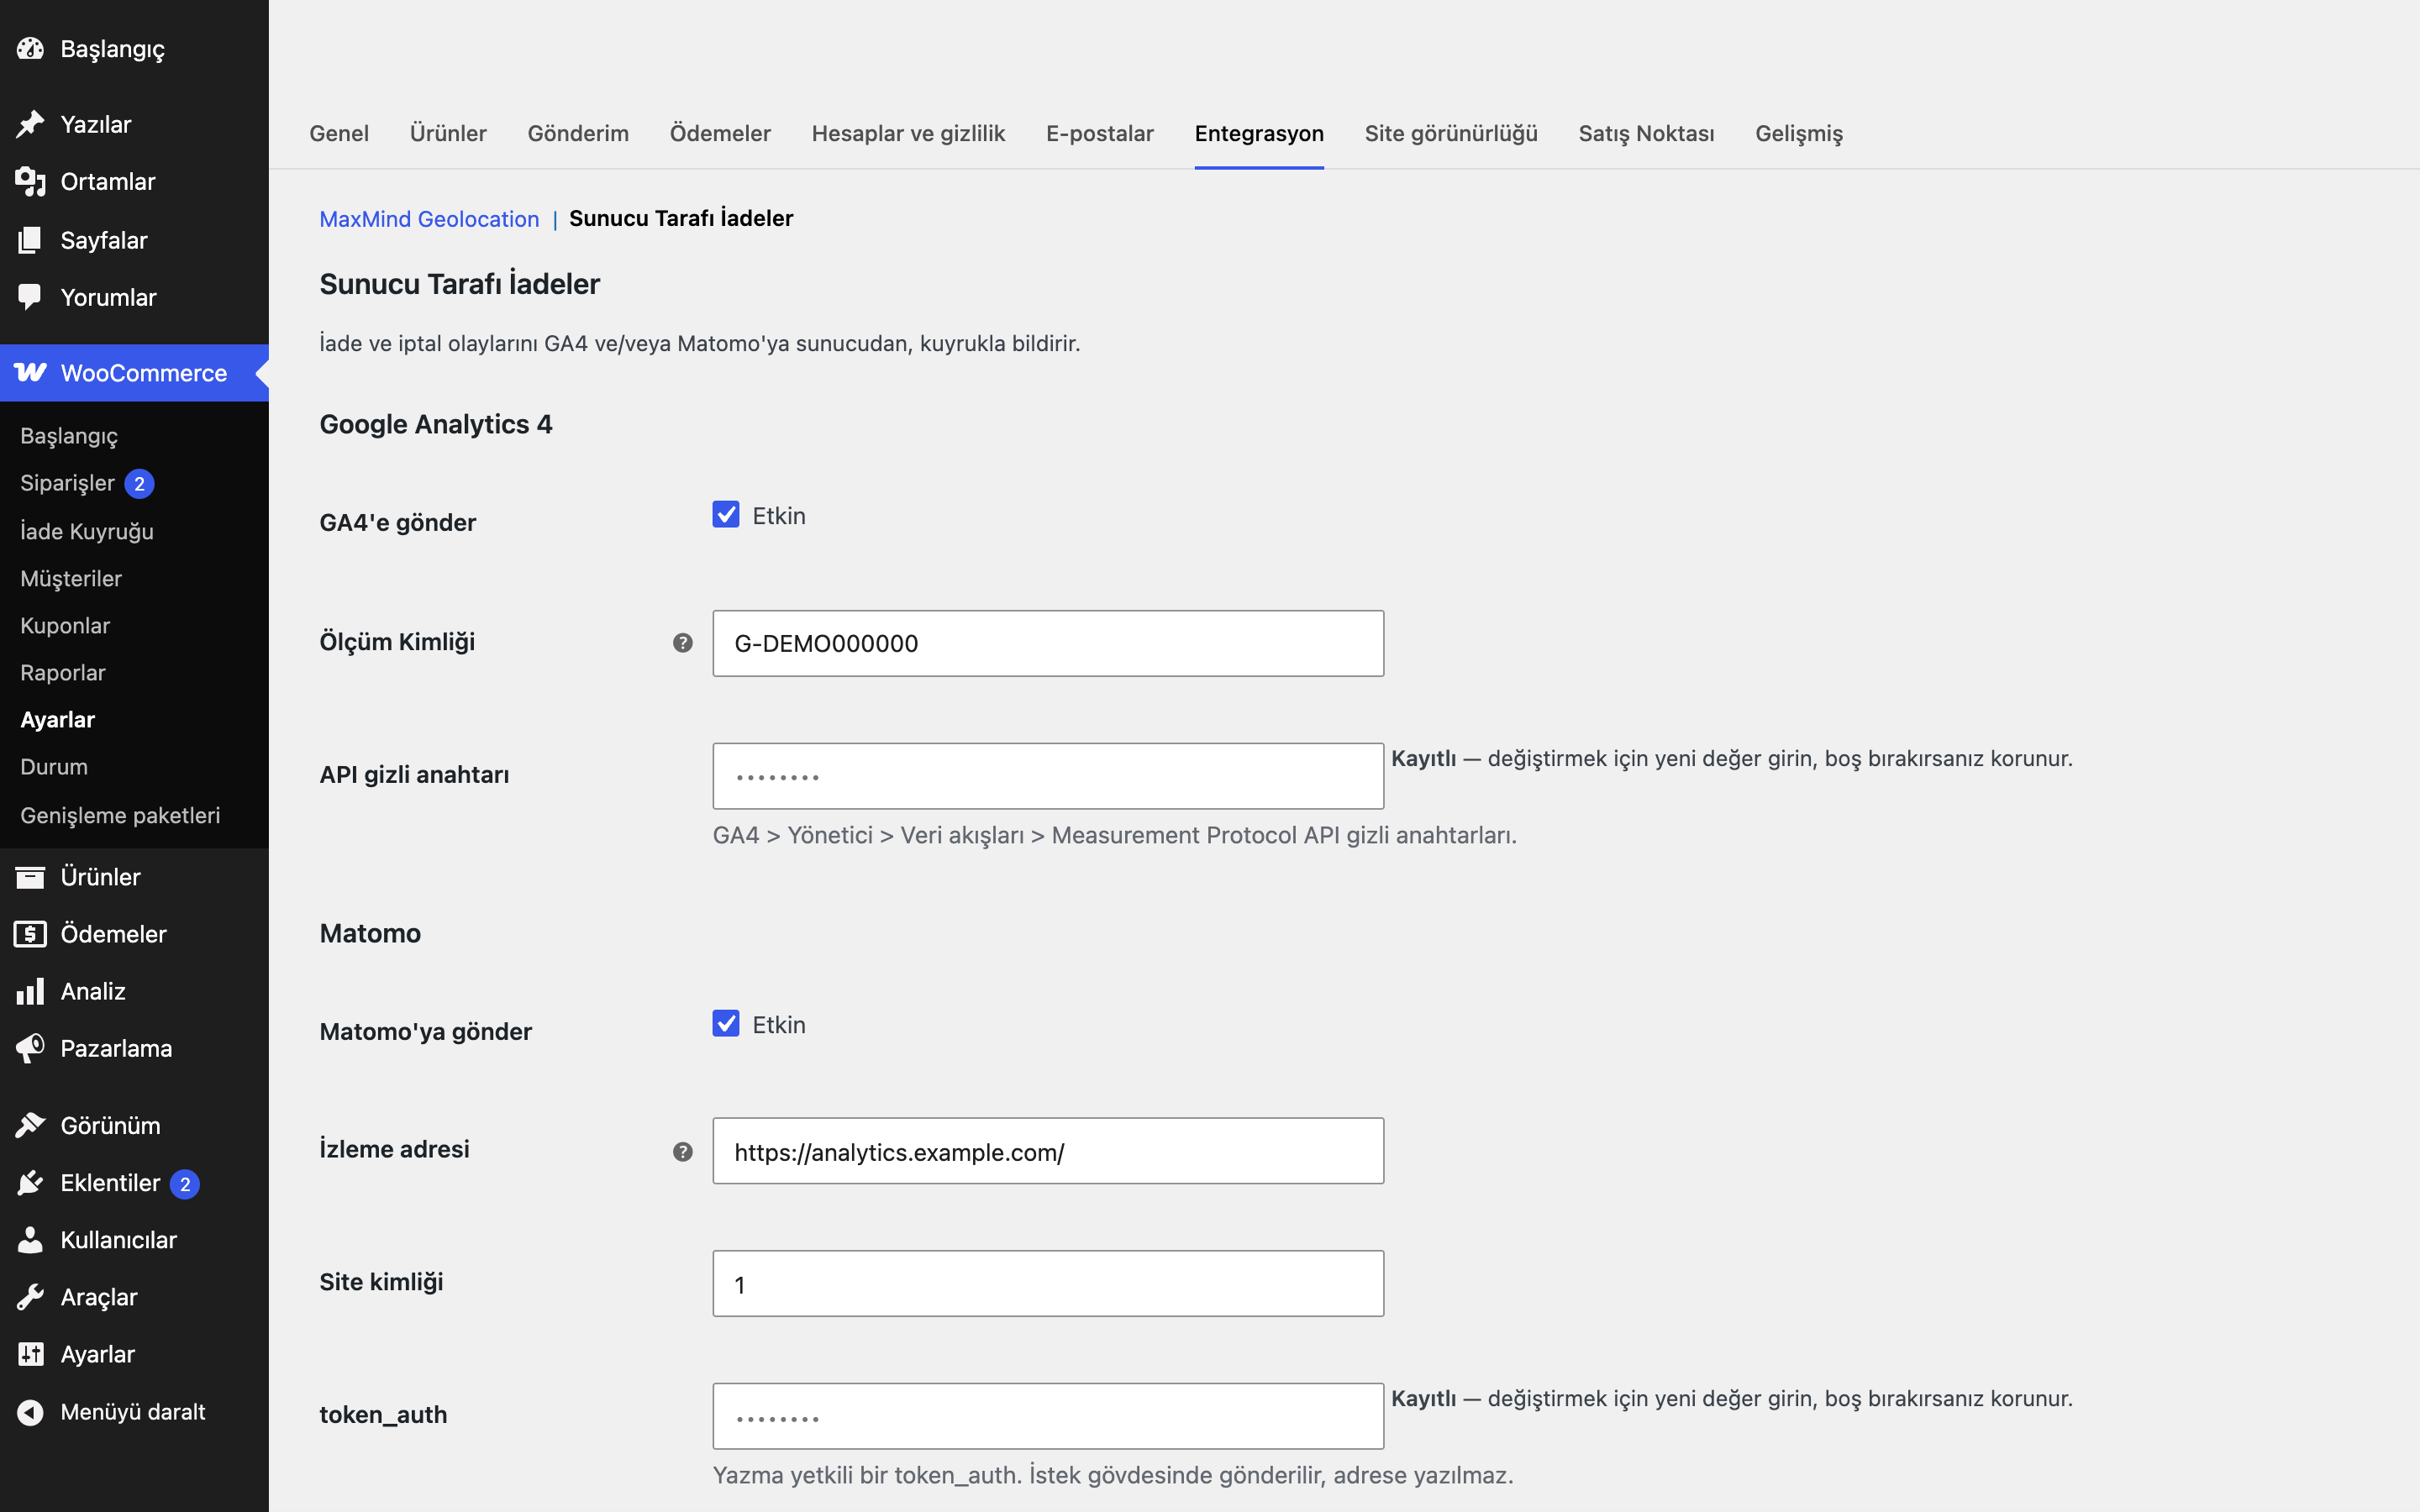2420x1512 pixels.
Task: Focus the token_auth password field
Action: (1048, 1416)
